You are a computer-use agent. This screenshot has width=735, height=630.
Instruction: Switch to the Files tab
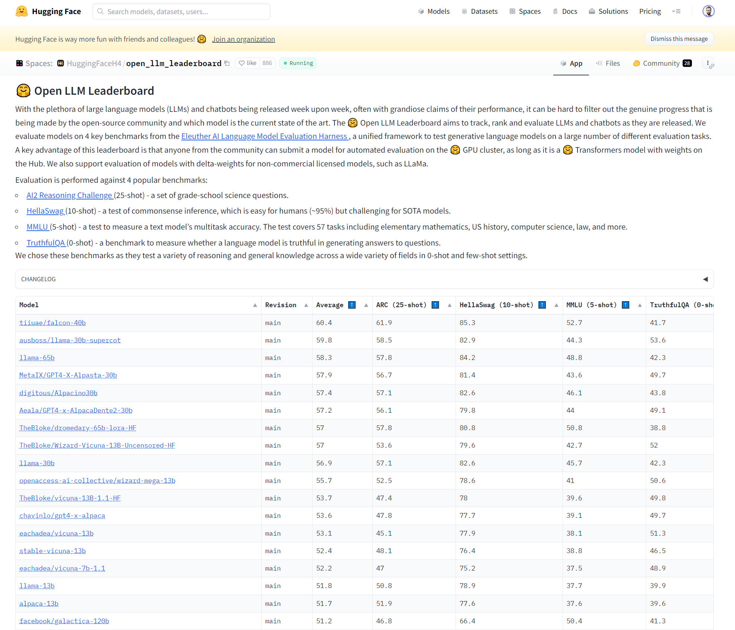608,63
